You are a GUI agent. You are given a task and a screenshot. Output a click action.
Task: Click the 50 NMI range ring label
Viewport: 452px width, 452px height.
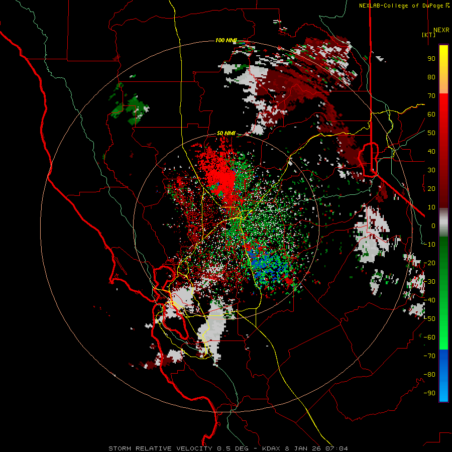(x=225, y=133)
